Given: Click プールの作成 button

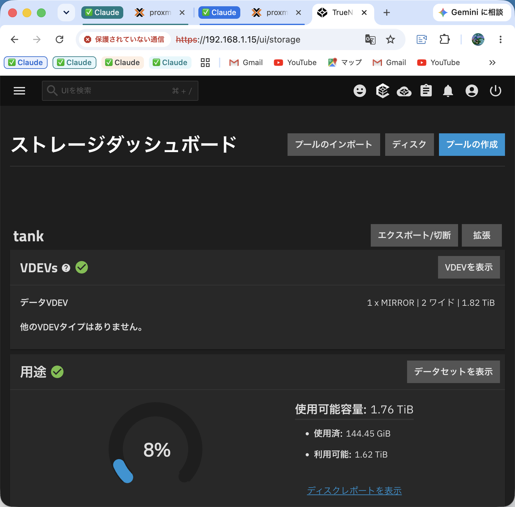Looking at the screenshot, I should pyautogui.click(x=472, y=145).
